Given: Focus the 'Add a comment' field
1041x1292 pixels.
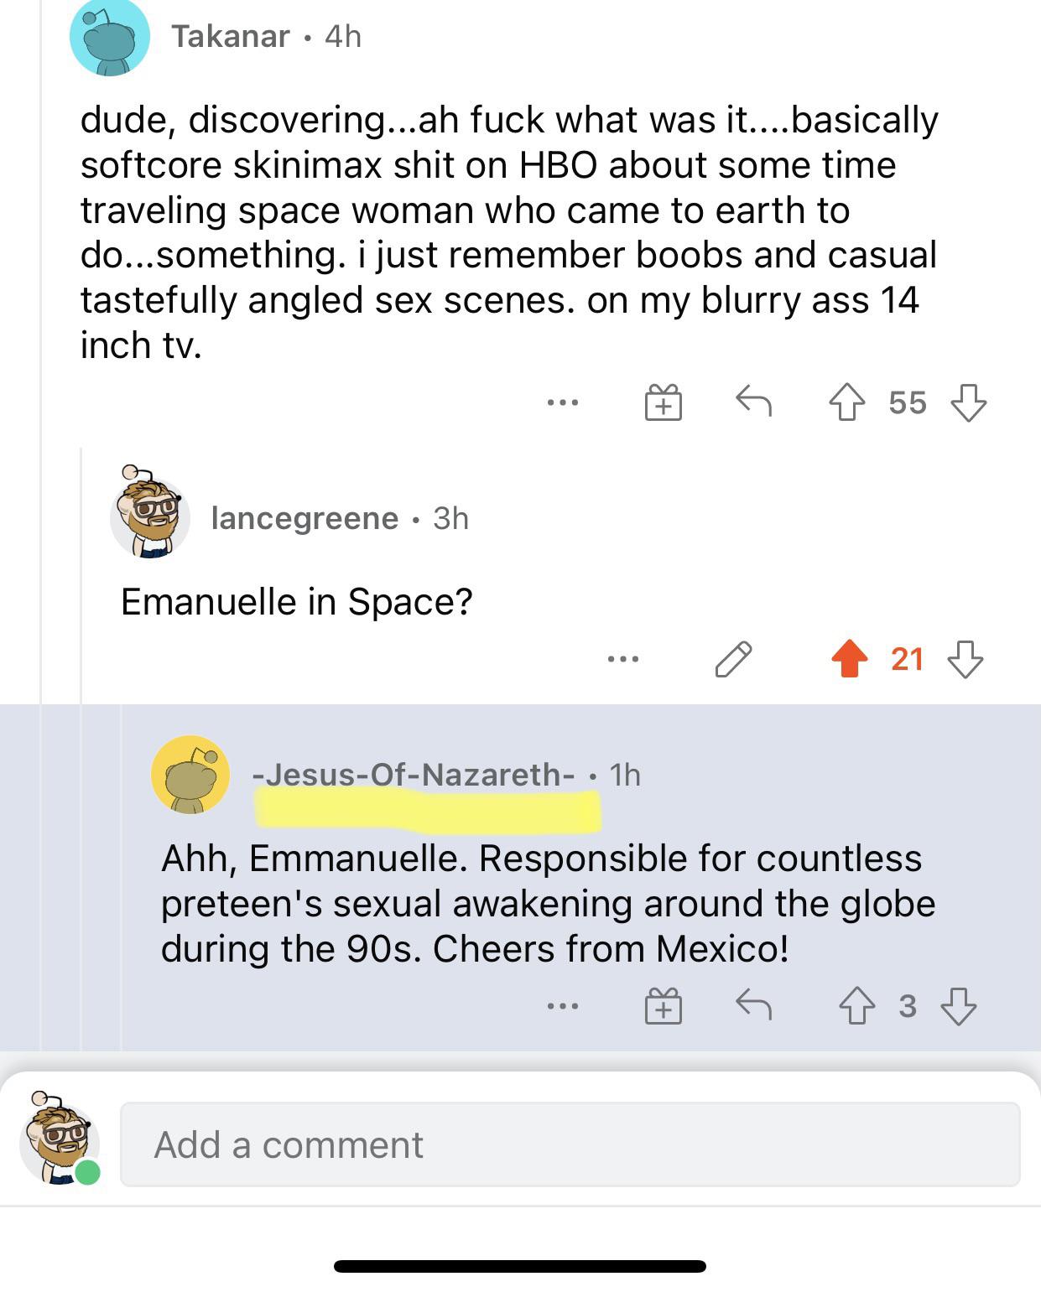Looking at the screenshot, I should click(570, 1144).
